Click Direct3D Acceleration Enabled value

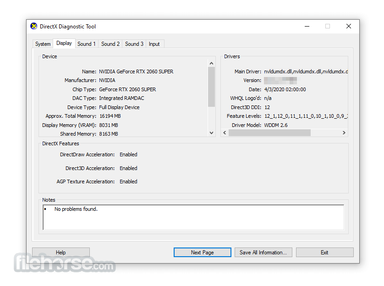(x=128, y=168)
